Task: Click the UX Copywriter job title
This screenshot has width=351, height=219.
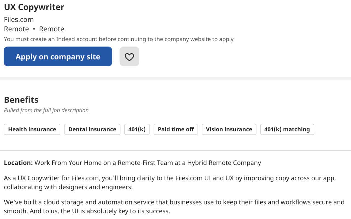Action: point(34,7)
